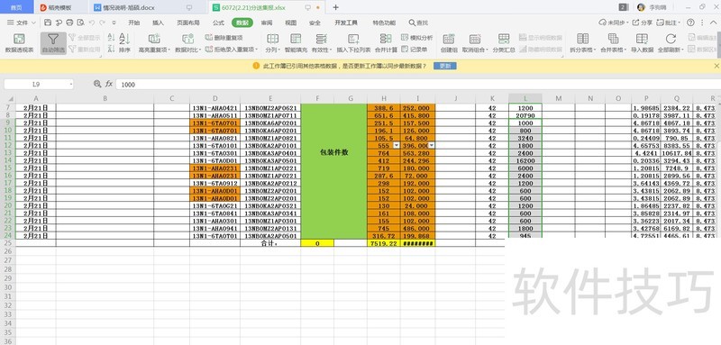This screenshot has width=721, height=345.
Task: Open 数据对比 data compare
Action: 187,43
